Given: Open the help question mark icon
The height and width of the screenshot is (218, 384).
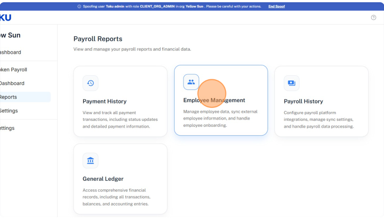Looking at the screenshot, I should click(373, 17).
